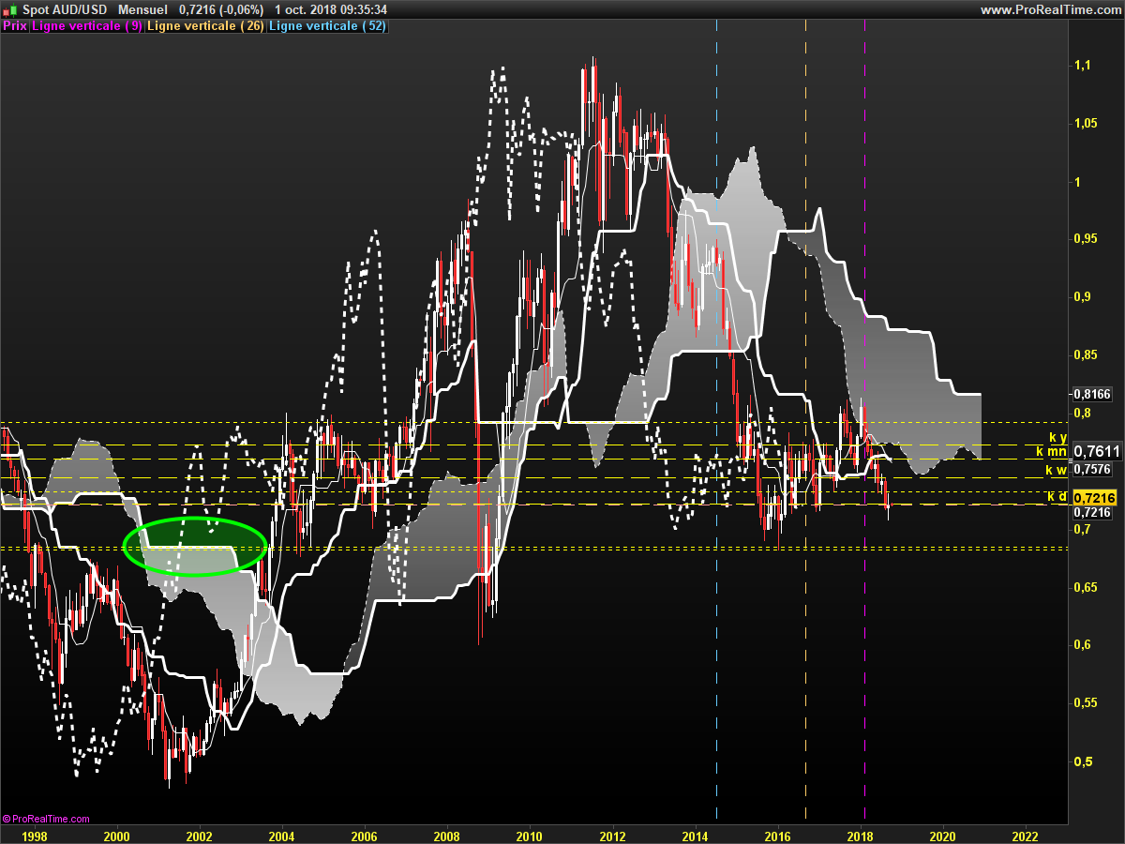Click the yellow-highlighted 0,7216 price label
The image size is (1125, 844).
click(x=1094, y=497)
